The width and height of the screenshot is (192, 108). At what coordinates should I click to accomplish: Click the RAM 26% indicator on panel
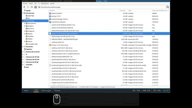(x=146, y=91)
